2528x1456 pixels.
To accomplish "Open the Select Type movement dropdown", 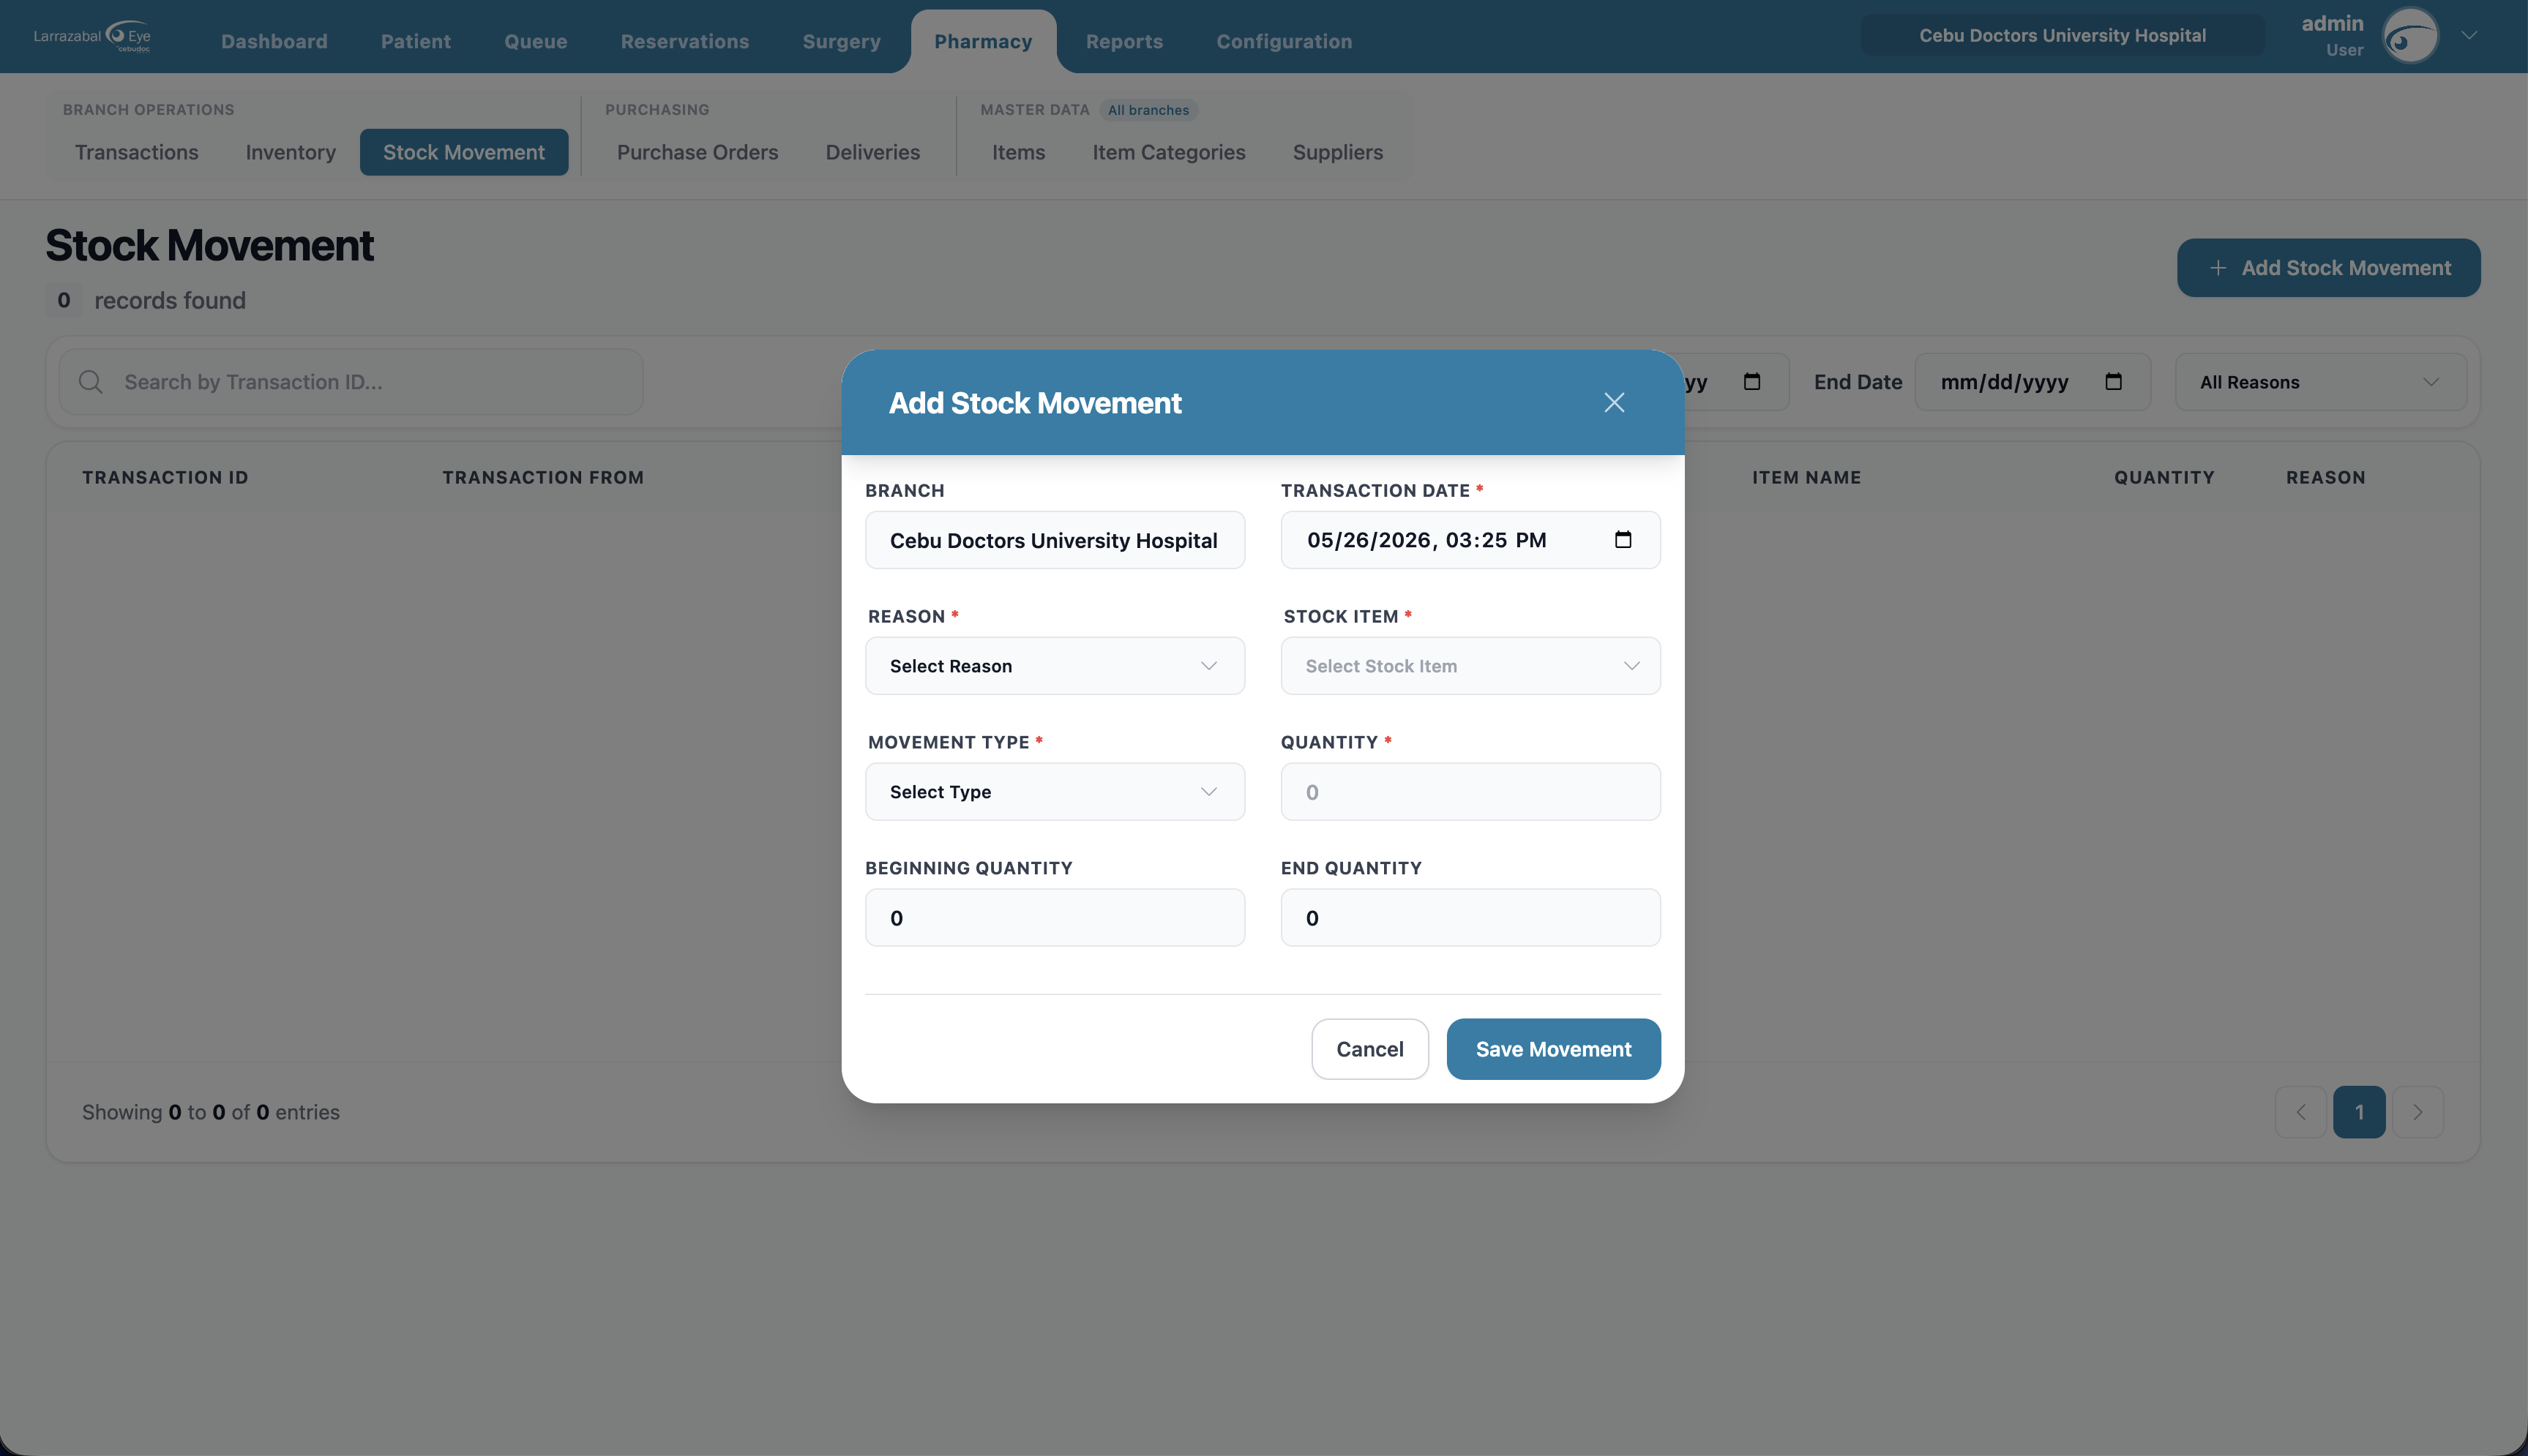I will (1055, 792).
